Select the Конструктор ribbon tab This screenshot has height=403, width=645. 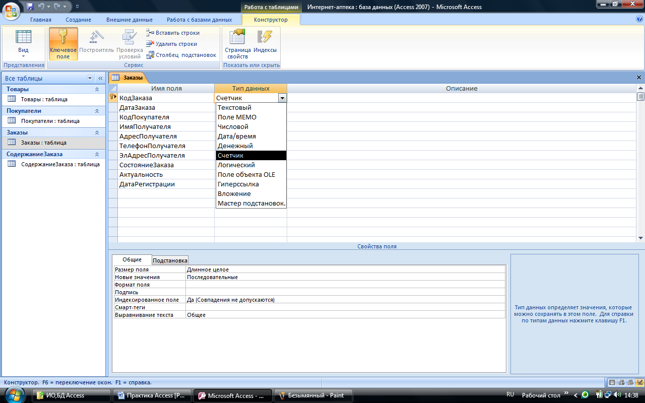pyautogui.click(x=271, y=20)
